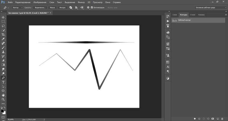228x121 pixels.
Task: Select the Crop tool
Action: (3, 35)
